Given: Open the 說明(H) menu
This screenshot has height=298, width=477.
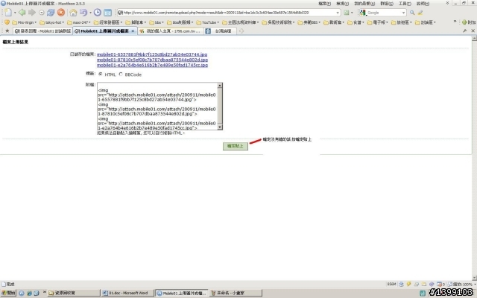Looking at the screenshot, I should 423,4.
